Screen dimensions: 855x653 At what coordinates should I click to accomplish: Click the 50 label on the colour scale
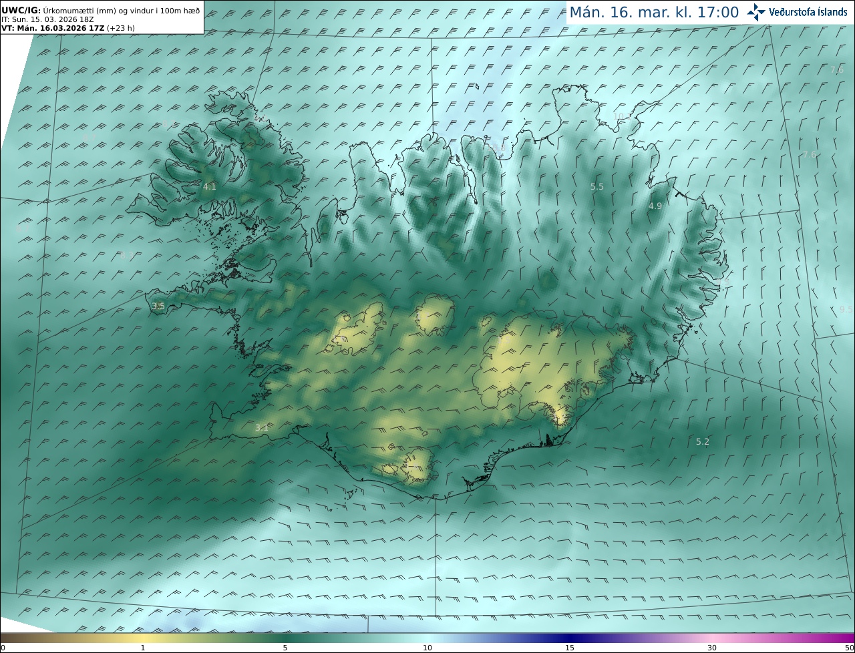[x=849, y=648]
